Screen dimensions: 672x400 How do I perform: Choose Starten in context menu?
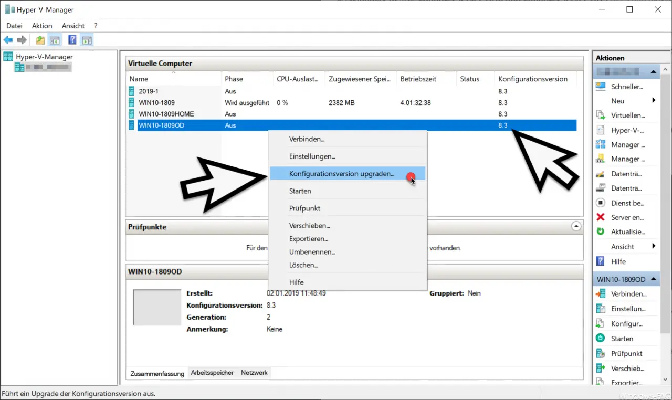[348, 191]
